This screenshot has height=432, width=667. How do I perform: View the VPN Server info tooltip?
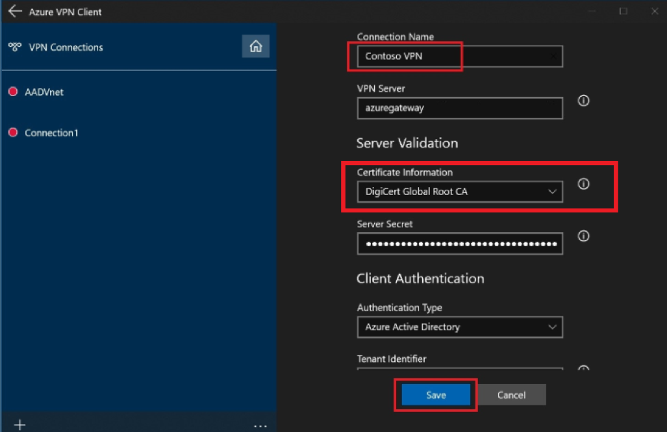pyautogui.click(x=583, y=101)
